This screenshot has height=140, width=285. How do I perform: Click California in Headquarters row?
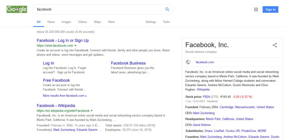point(228,119)
